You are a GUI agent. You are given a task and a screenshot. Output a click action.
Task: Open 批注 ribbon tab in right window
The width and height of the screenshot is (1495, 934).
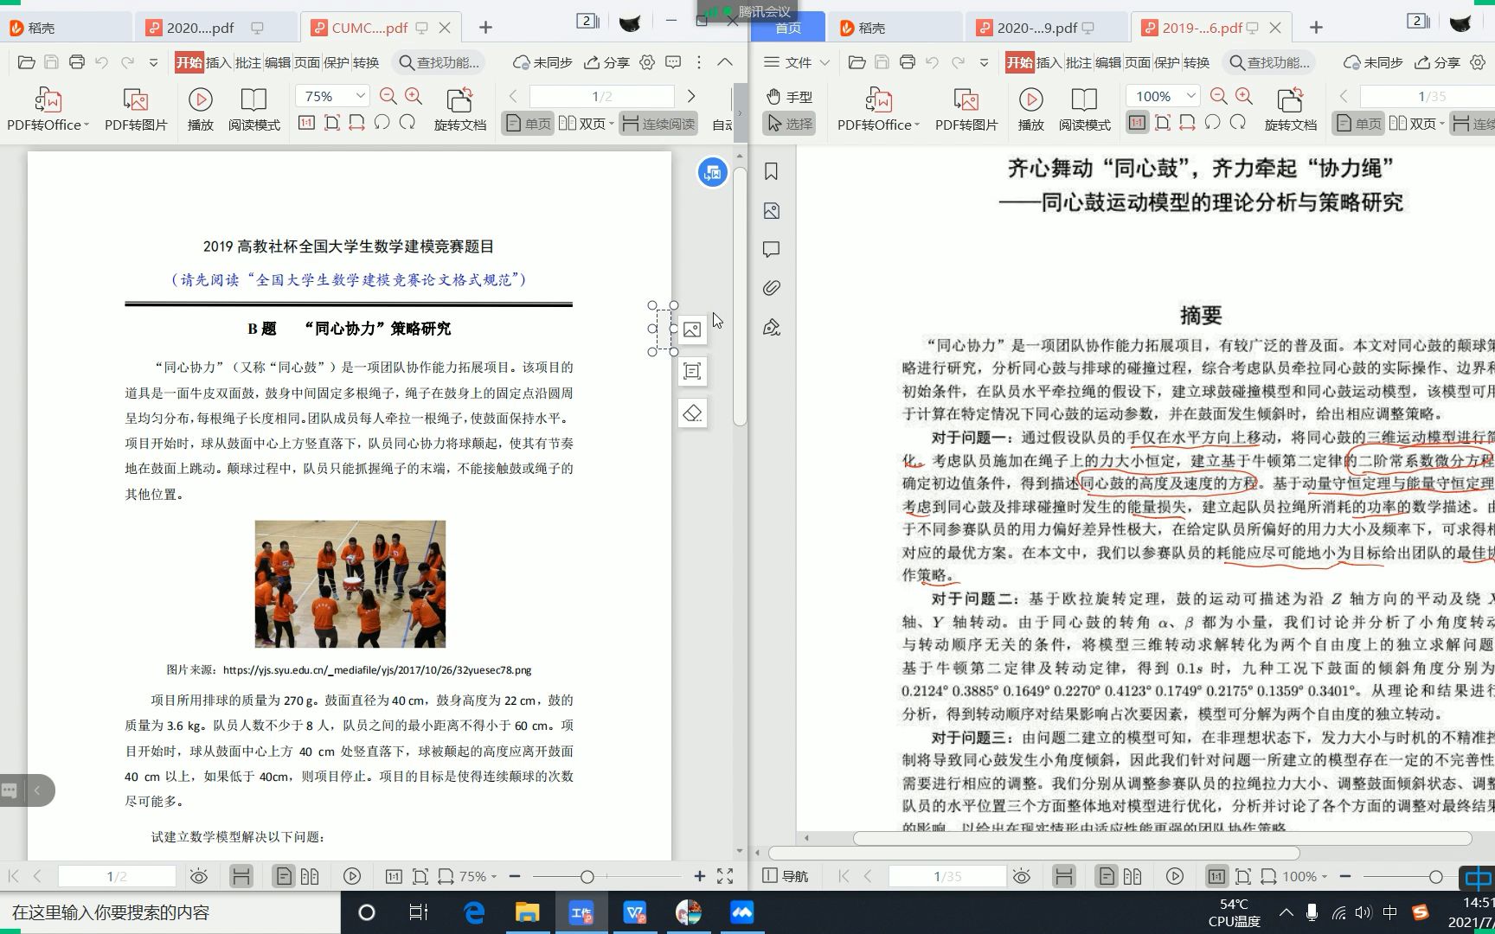pyautogui.click(x=1078, y=62)
